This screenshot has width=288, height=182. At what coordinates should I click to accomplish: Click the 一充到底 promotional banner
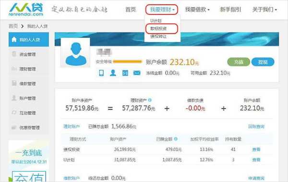click(x=29, y=161)
